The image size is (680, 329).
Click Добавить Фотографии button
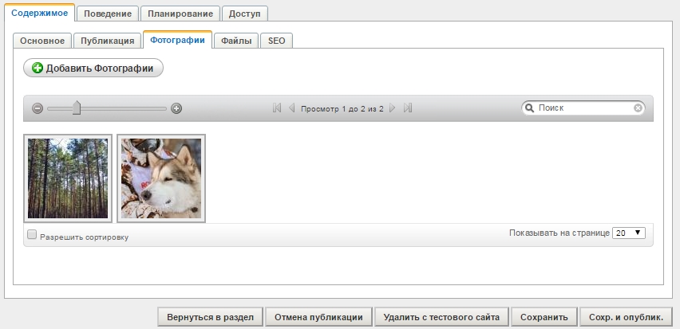point(93,68)
